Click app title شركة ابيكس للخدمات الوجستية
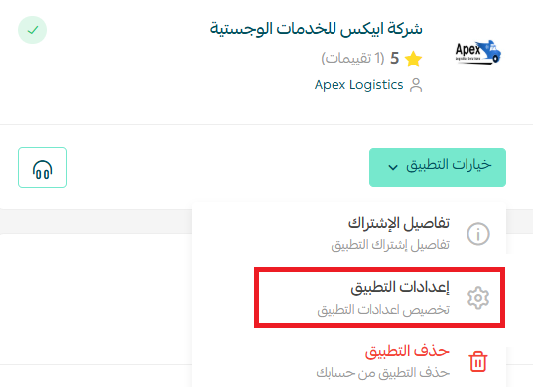 pos(316,28)
